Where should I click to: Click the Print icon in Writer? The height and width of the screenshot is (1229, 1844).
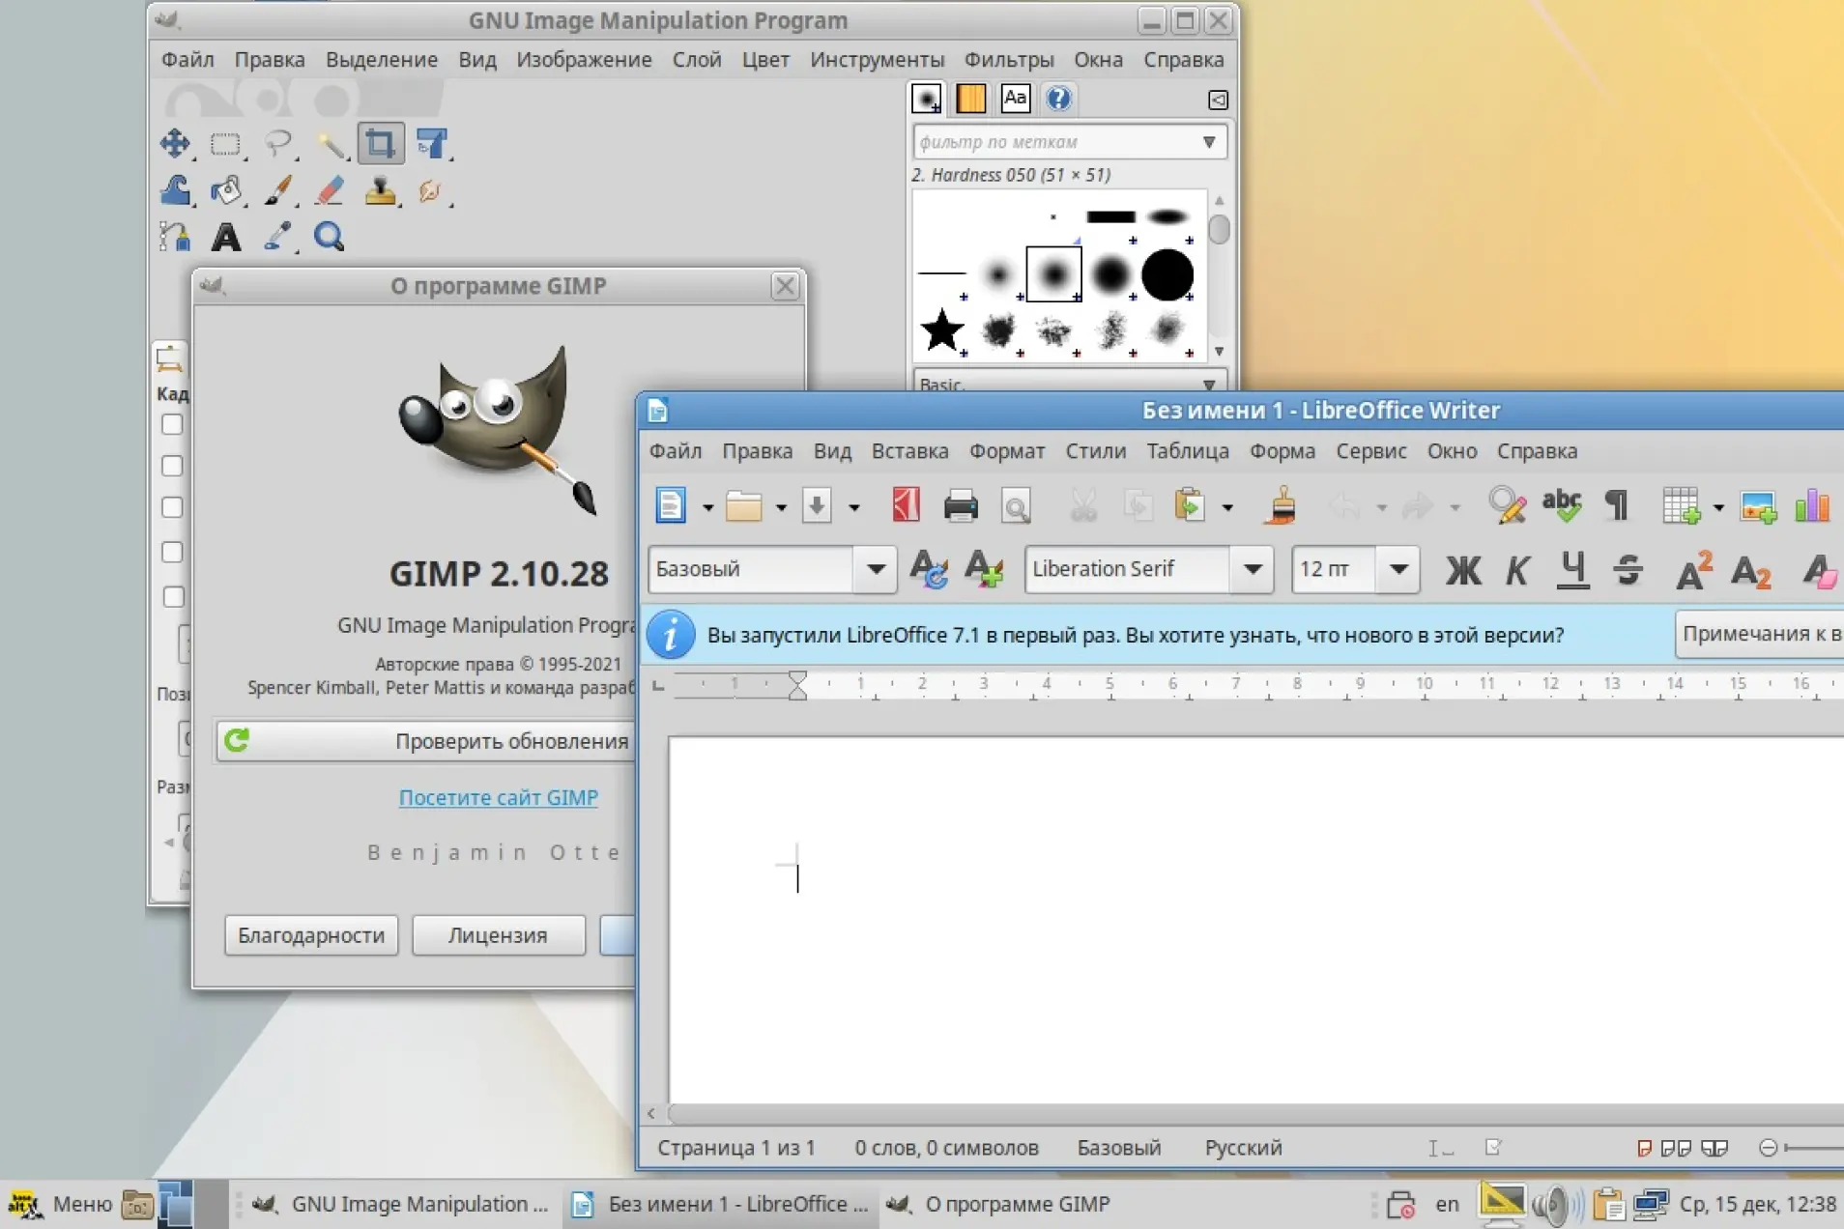960,506
